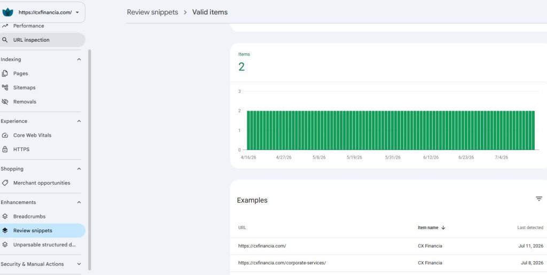Click the 7/4/26 chart date label

pyautogui.click(x=501, y=158)
